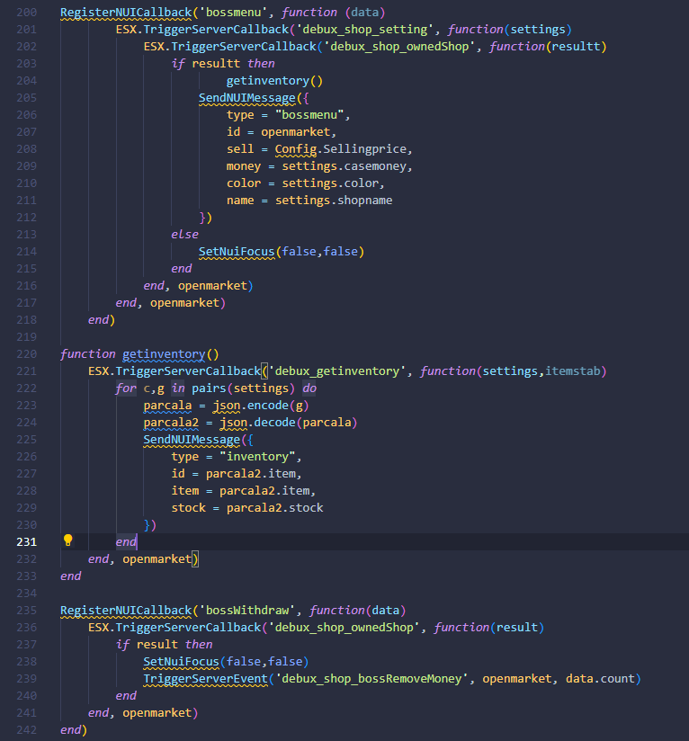
Task: Click settings.shopname on line 211
Action: 334,201
